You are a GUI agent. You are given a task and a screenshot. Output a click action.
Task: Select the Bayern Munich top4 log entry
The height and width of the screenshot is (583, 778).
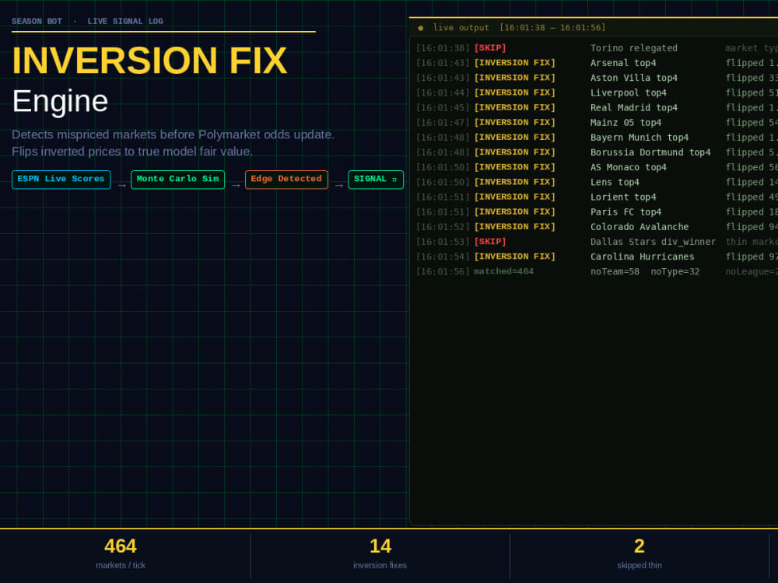coord(597,138)
